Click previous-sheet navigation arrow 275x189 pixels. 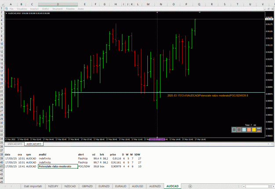point(5,186)
